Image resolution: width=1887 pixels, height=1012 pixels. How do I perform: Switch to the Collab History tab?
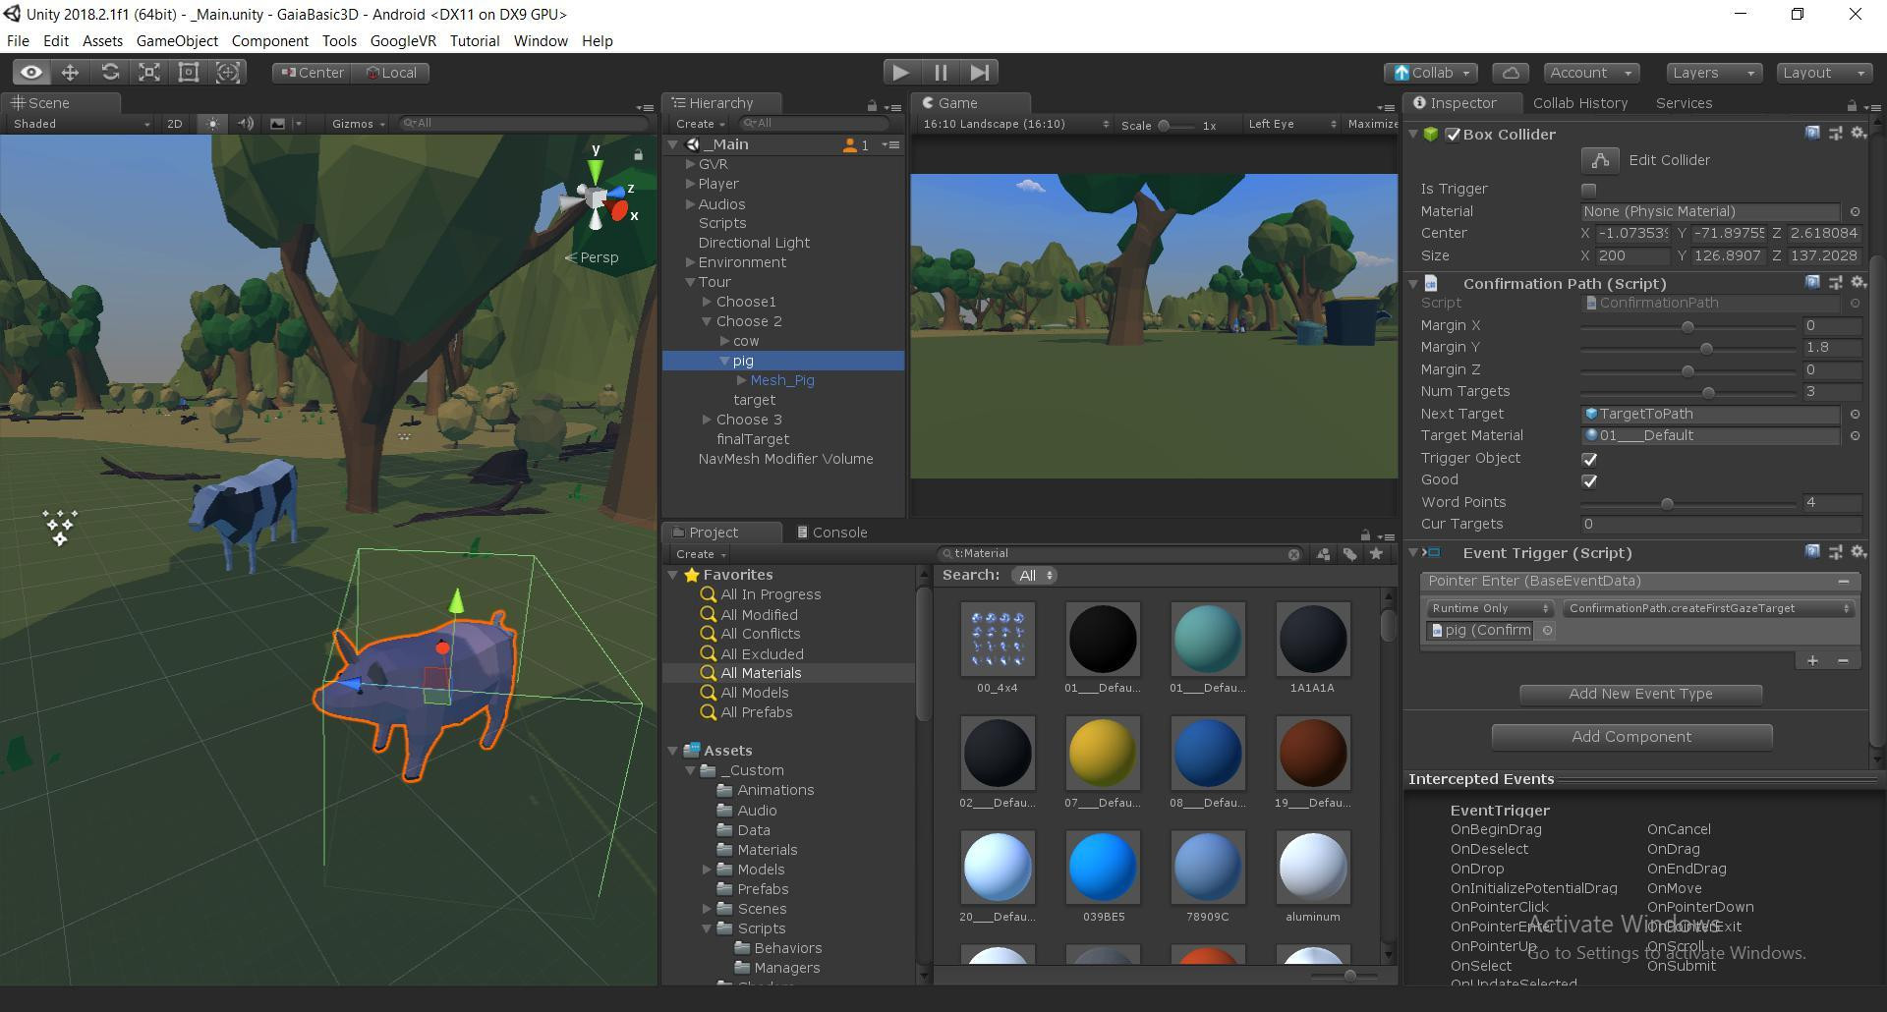point(1580,103)
